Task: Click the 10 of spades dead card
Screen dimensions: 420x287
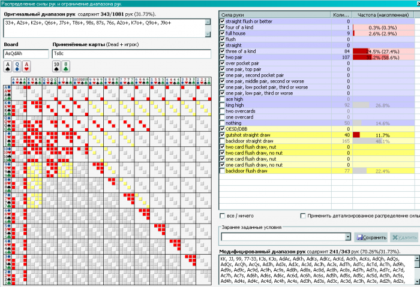Action: pyautogui.click(x=56, y=67)
